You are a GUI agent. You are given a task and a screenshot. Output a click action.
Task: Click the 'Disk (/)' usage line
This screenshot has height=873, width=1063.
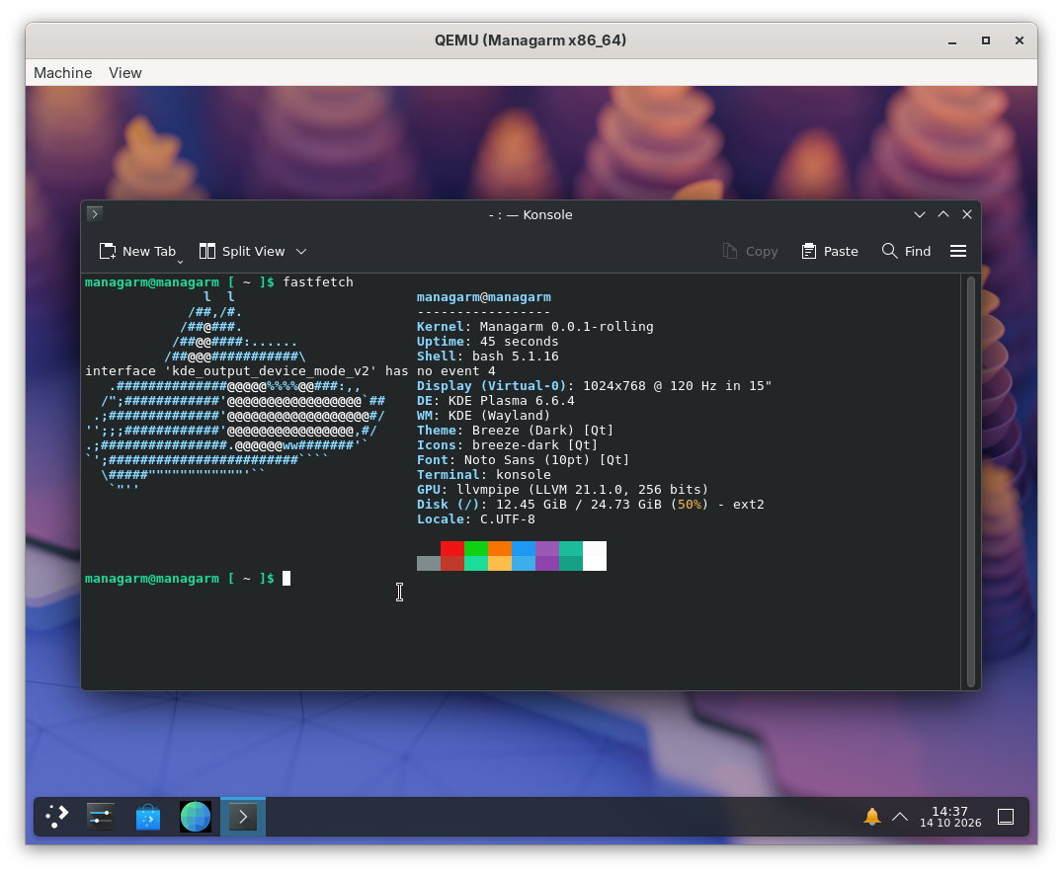[591, 505]
